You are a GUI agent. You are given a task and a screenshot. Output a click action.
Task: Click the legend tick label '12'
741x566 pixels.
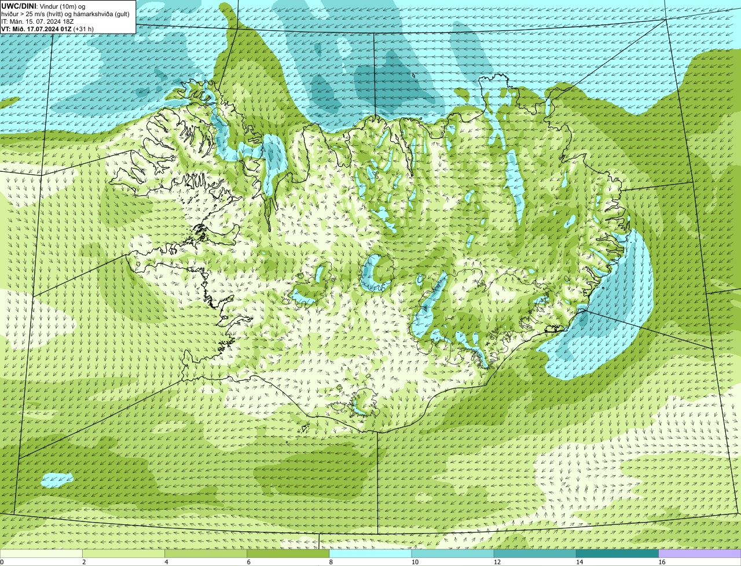tap(497, 562)
